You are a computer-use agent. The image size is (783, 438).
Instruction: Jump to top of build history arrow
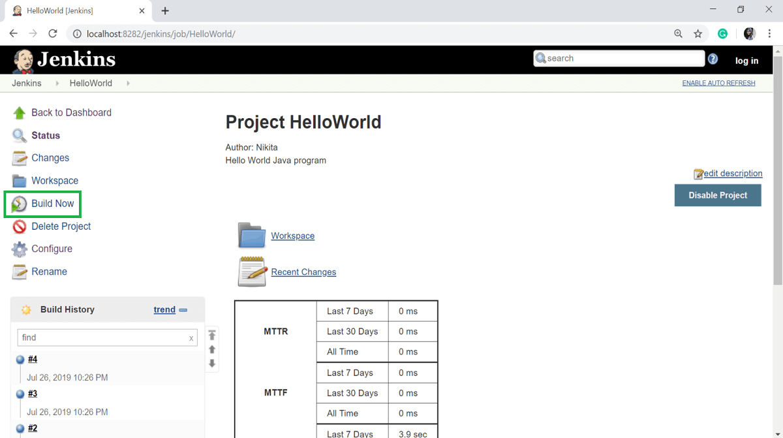coord(212,335)
